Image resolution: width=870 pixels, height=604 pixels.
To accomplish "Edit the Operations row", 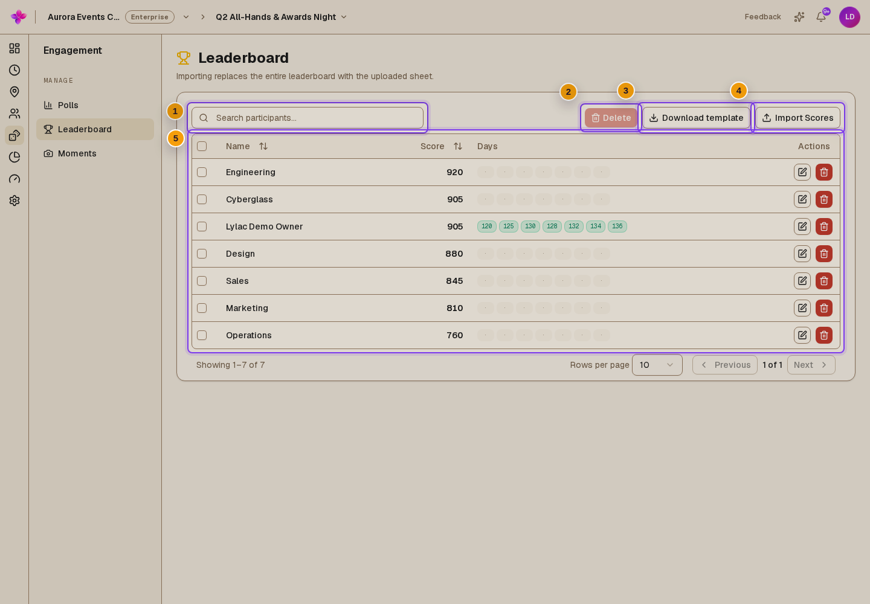I will tap(802, 335).
